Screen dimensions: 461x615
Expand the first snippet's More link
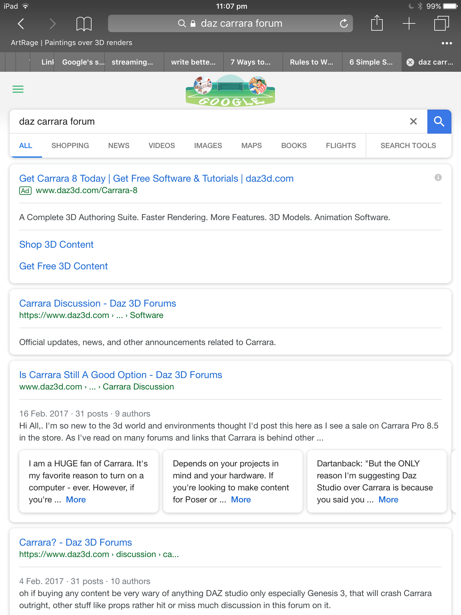coord(76,500)
